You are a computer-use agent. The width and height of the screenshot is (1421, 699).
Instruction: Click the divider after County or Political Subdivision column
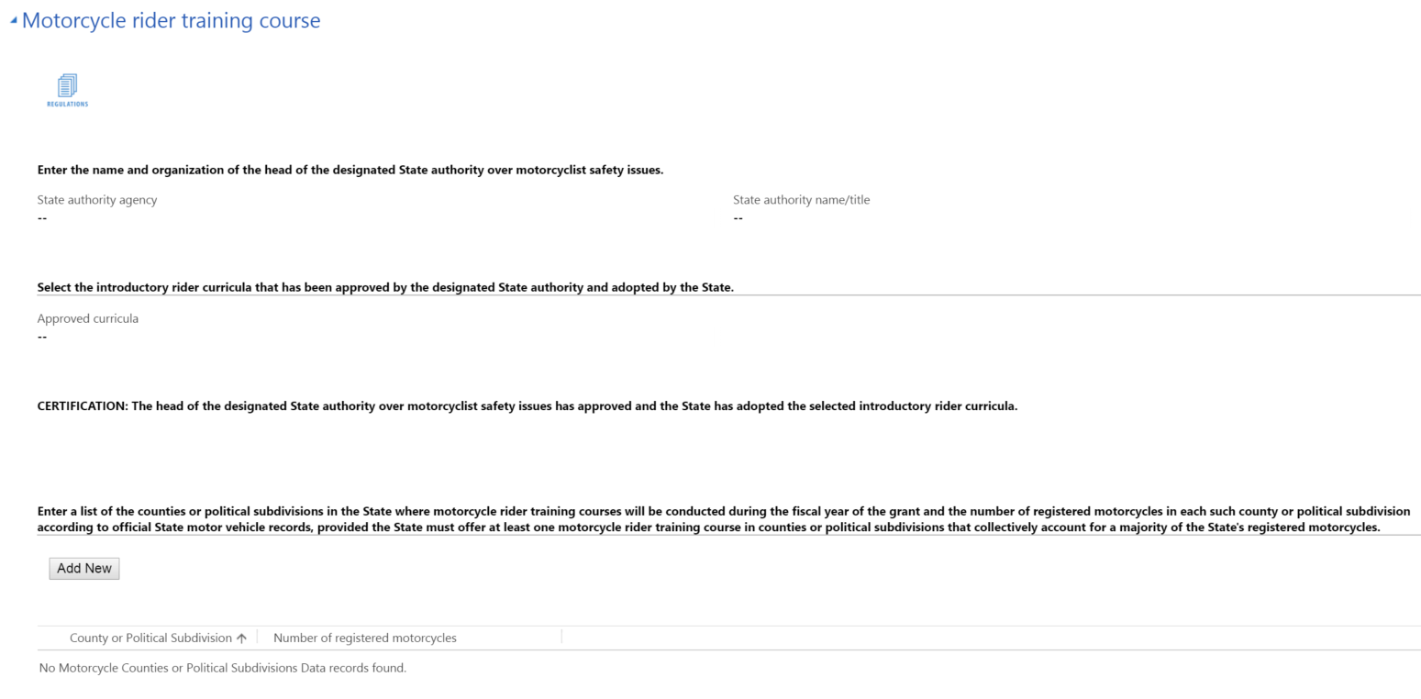point(258,637)
